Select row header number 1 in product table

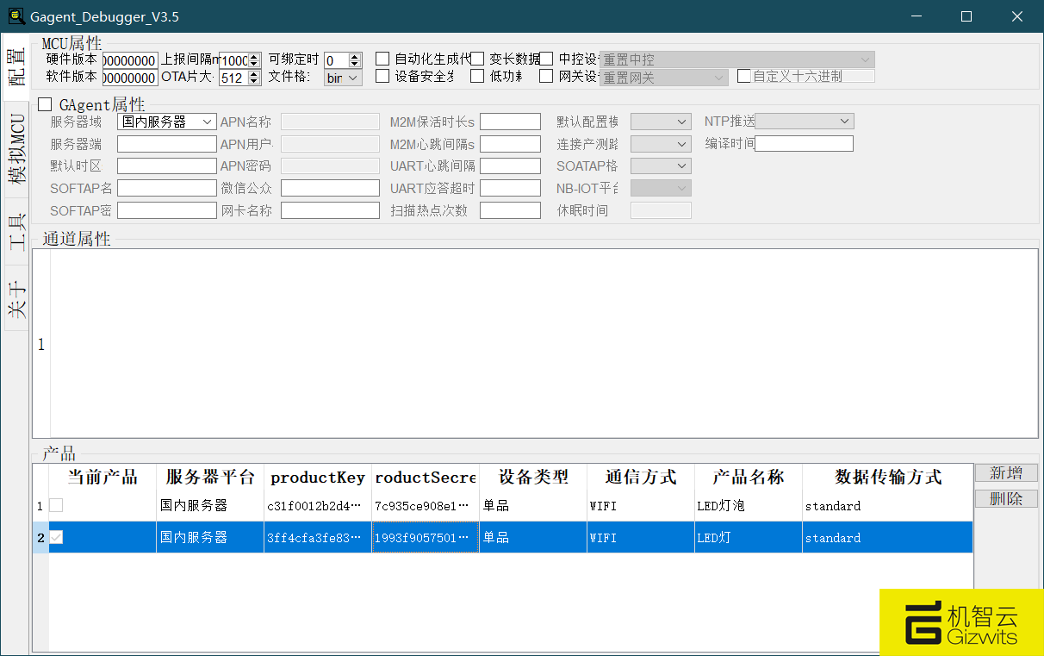pyautogui.click(x=40, y=506)
